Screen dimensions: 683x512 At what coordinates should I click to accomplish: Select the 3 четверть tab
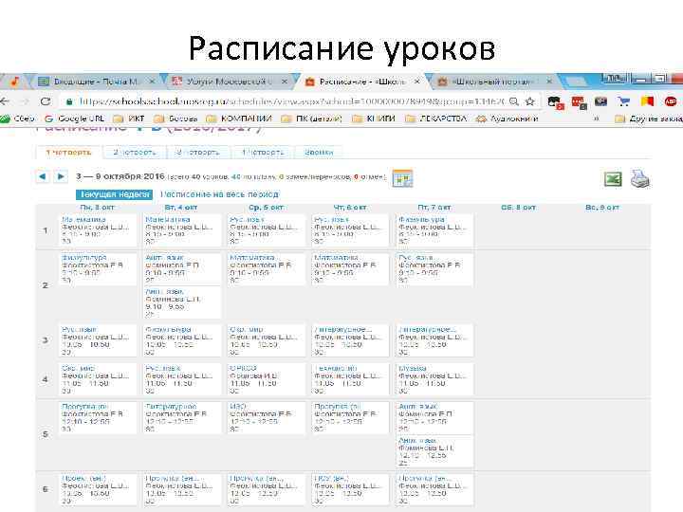pyautogui.click(x=197, y=153)
